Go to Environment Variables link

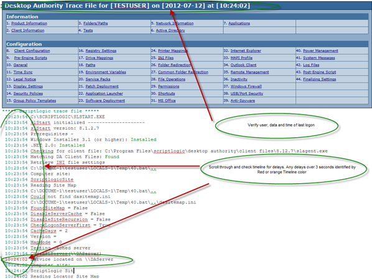pyautogui.click(x=106, y=72)
